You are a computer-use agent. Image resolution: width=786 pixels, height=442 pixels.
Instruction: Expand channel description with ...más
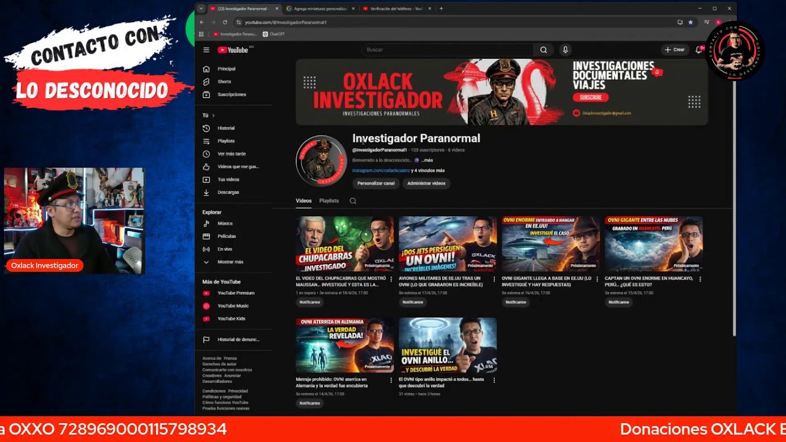(x=427, y=160)
